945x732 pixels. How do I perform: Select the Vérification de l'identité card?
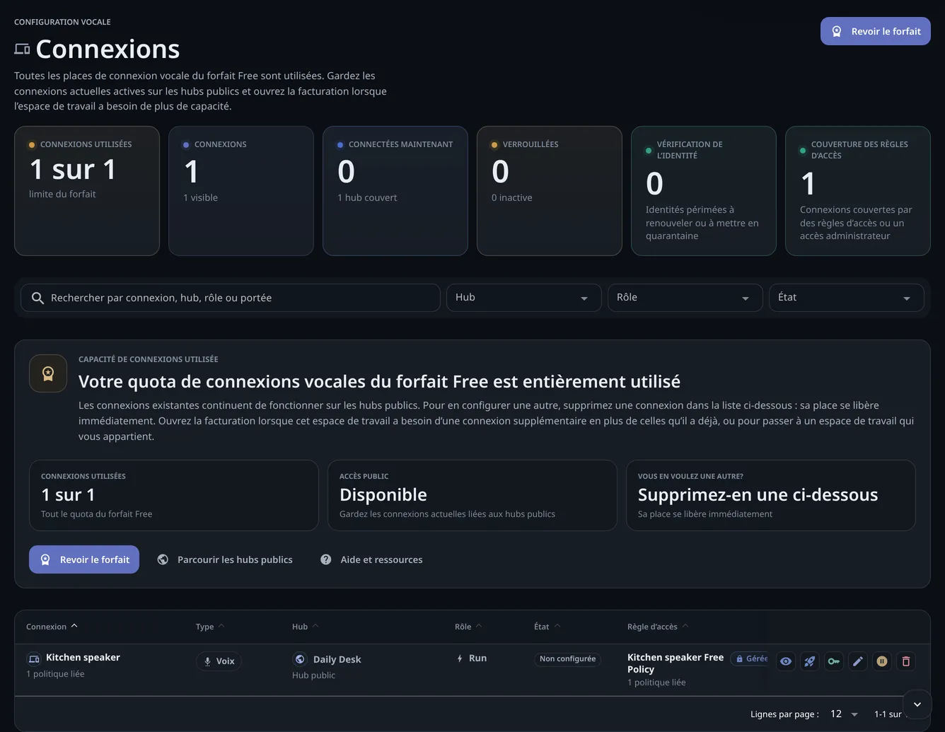pyautogui.click(x=704, y=191)
